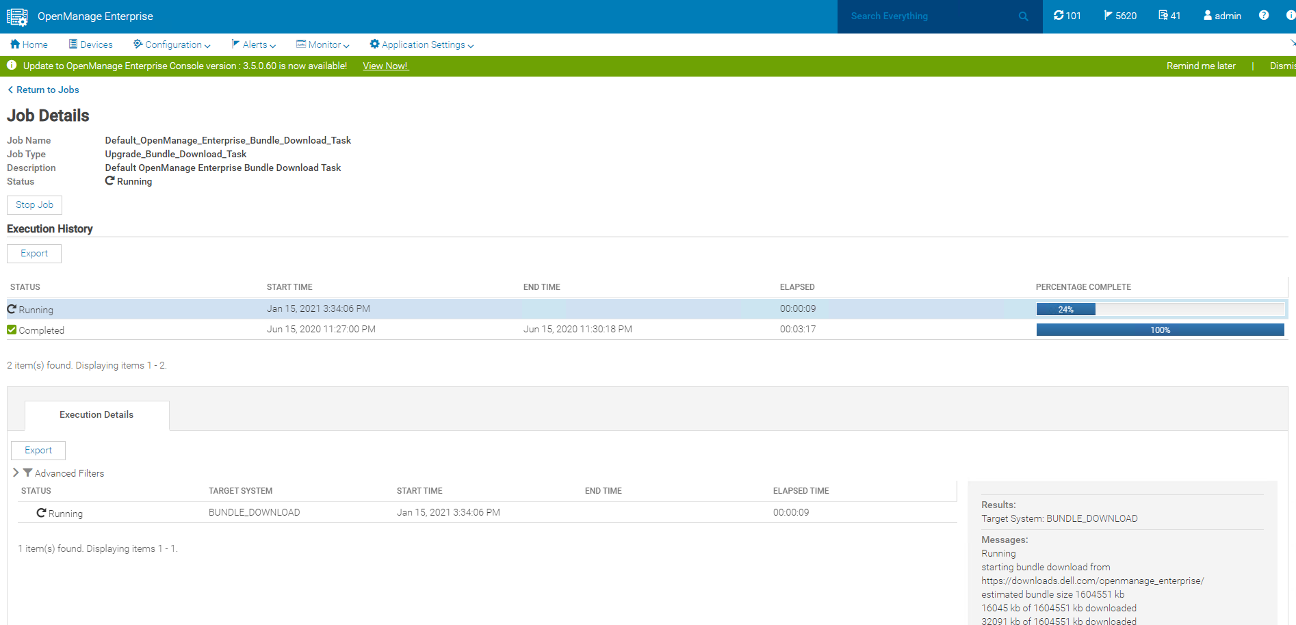Click the Stop Job button
This screenshot has width=1296, height=625.
(x=34, y=205)
